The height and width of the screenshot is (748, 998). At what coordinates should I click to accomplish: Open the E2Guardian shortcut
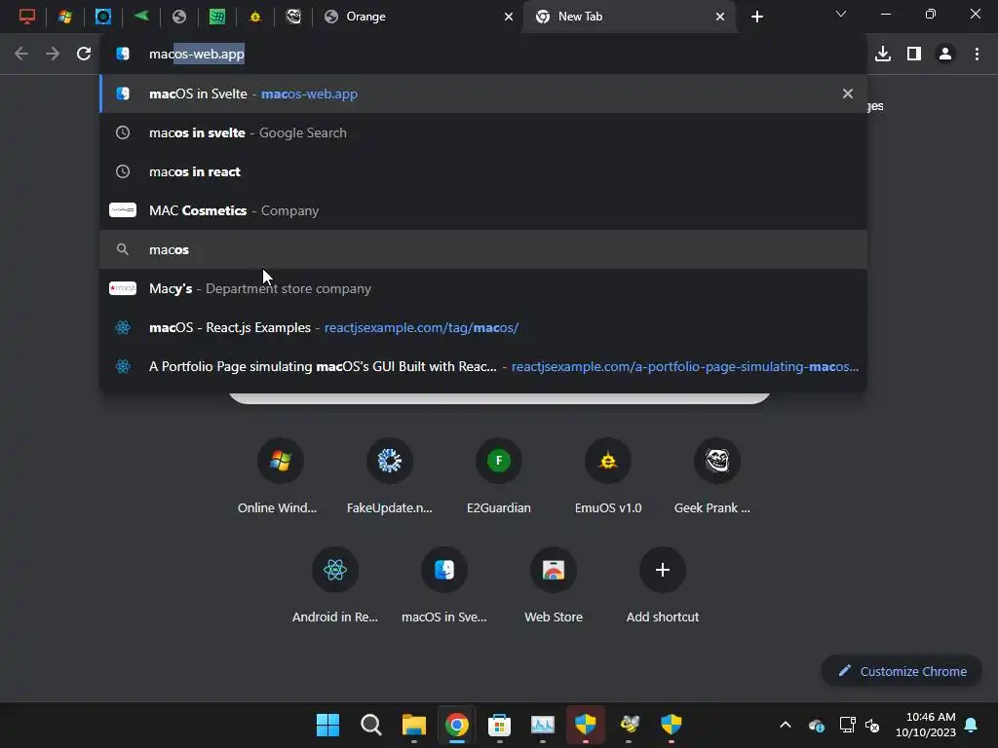[x=499, y=474]
